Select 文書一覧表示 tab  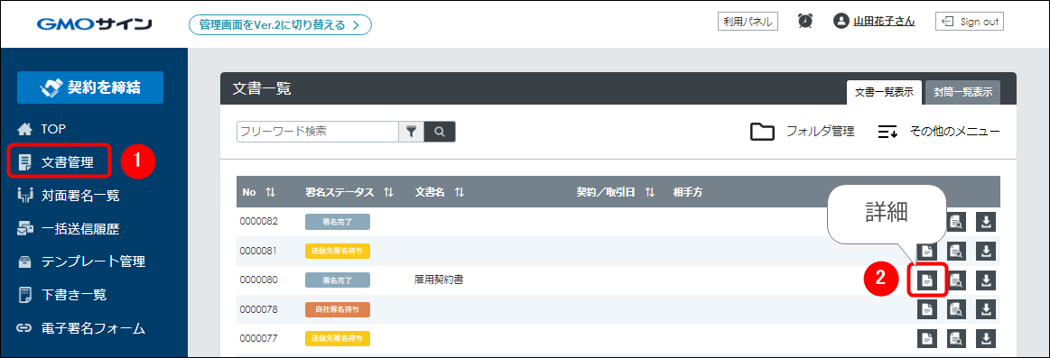[x=884, y=92]
